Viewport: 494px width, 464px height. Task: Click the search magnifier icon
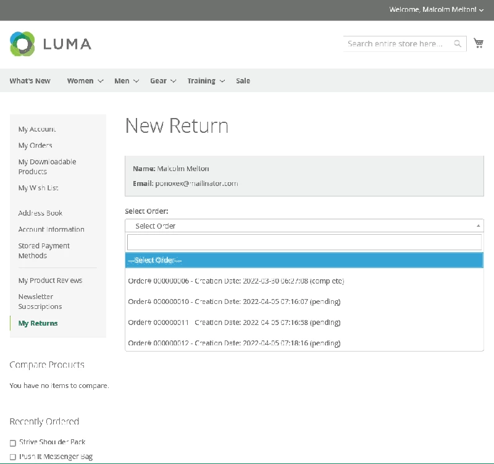pyautogui.click(x=458, y=43)
